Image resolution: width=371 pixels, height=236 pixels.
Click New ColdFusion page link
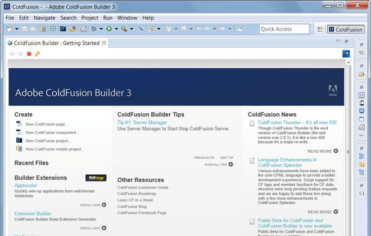(x=47, y=124)
